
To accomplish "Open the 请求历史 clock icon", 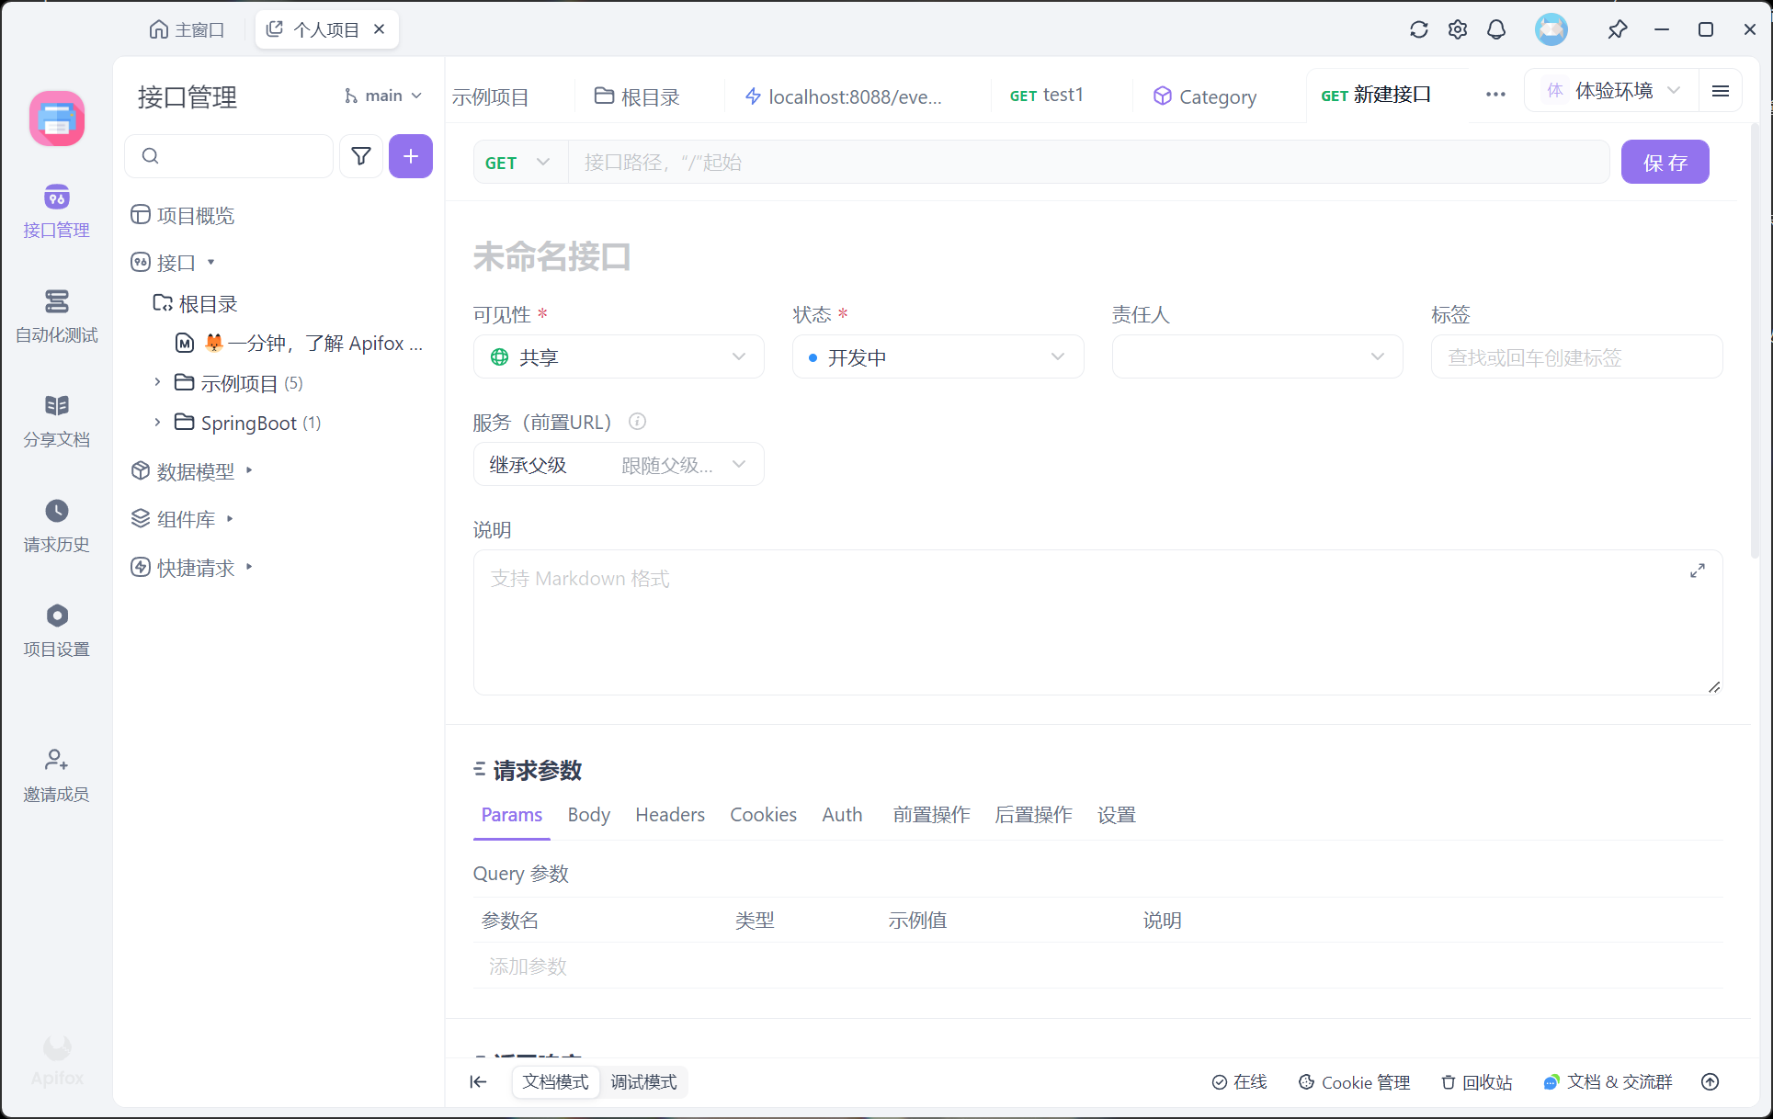I will [56, 511].
